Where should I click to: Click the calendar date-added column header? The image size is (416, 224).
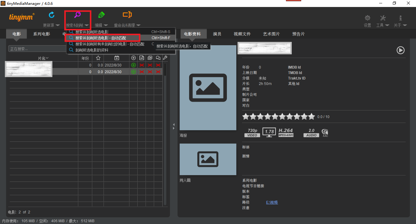point(117,58)
